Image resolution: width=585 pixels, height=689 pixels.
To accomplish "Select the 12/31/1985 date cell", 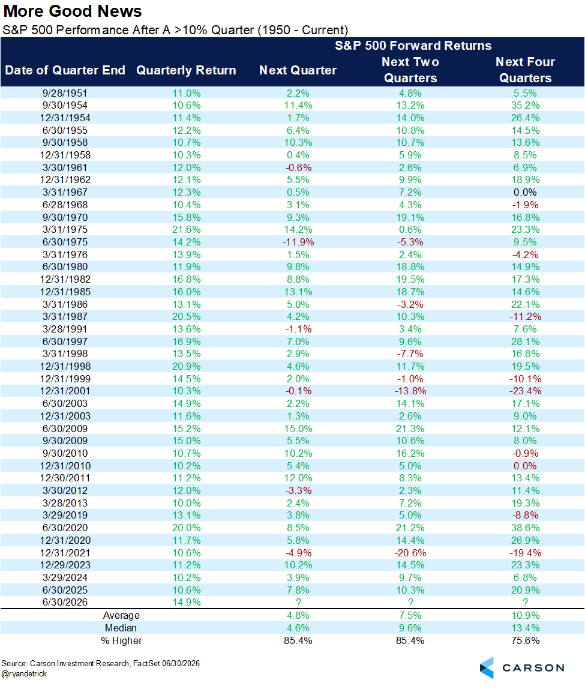I will (x=65, y=292).
